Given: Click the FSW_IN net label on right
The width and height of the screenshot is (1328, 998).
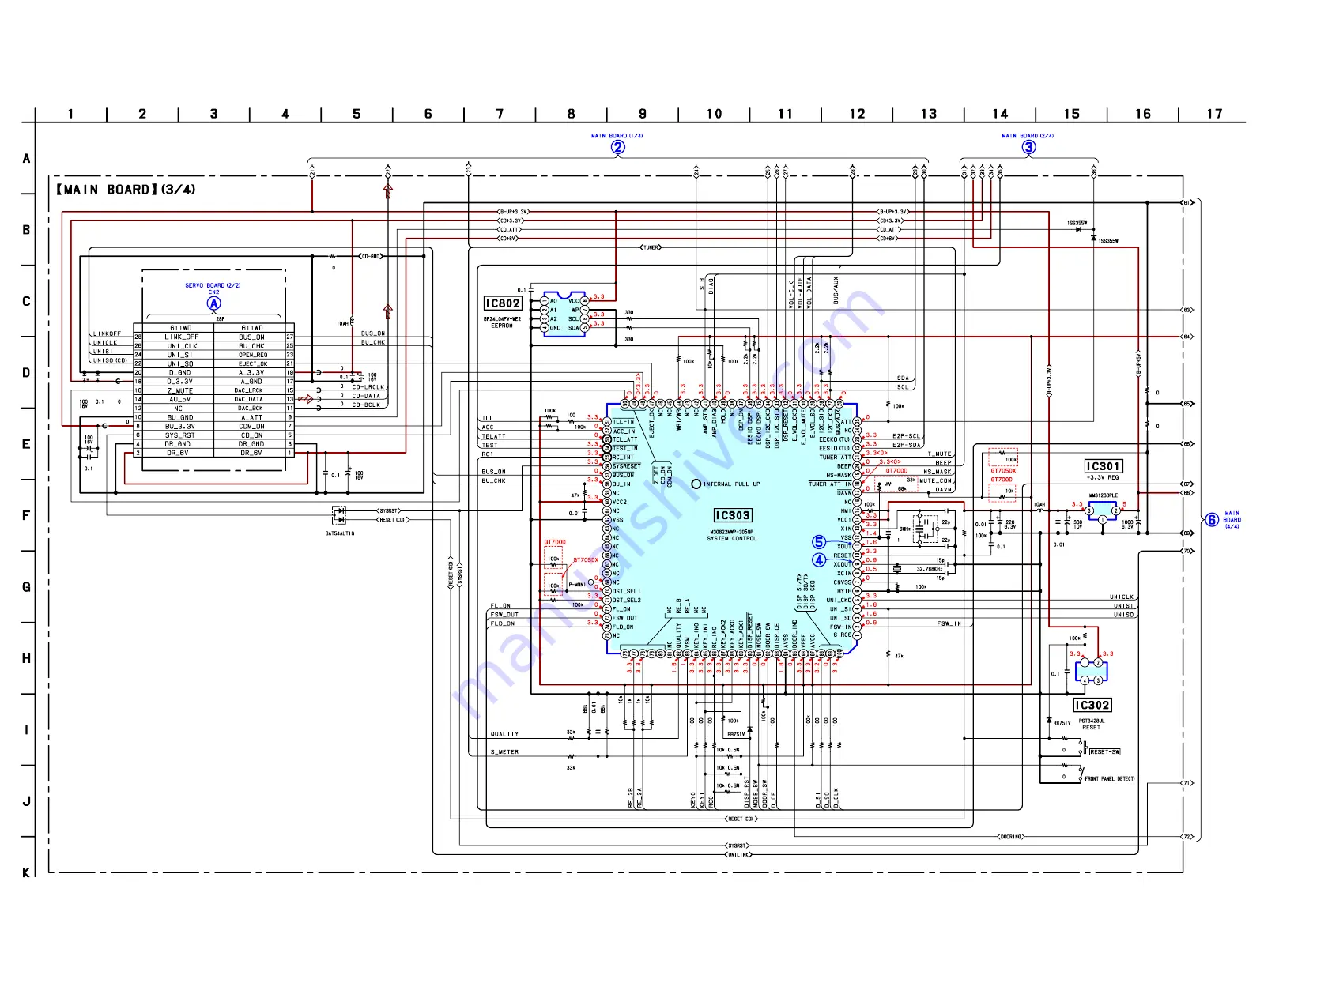Looking at the screenshot, I should point(949,623).
